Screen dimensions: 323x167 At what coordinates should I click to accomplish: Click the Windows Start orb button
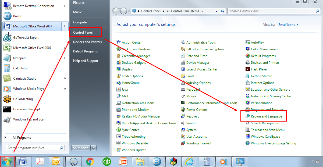click(x=7, y=162)
